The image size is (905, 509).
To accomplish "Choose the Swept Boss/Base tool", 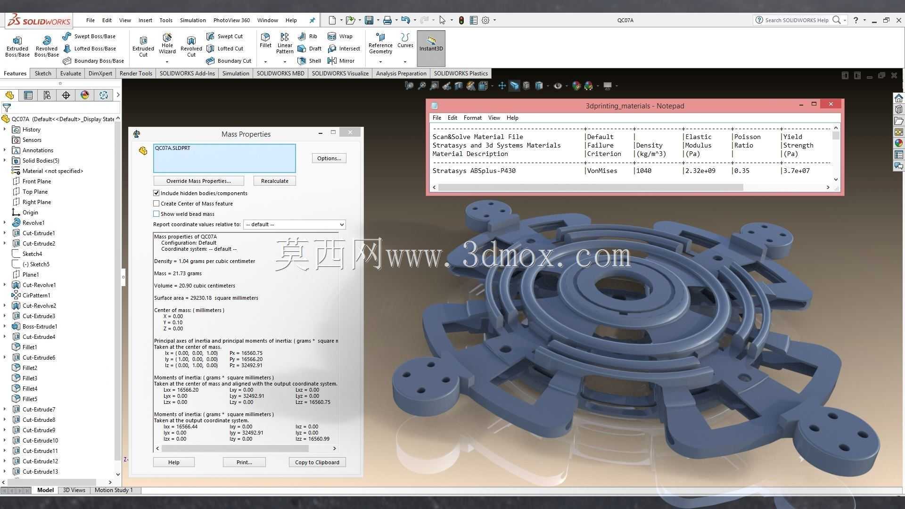I will [x=89, y=36].
